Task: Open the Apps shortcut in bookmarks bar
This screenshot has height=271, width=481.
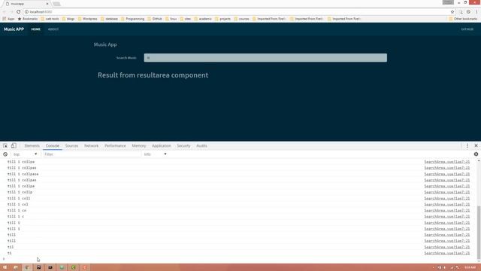Action: [8, 19]
